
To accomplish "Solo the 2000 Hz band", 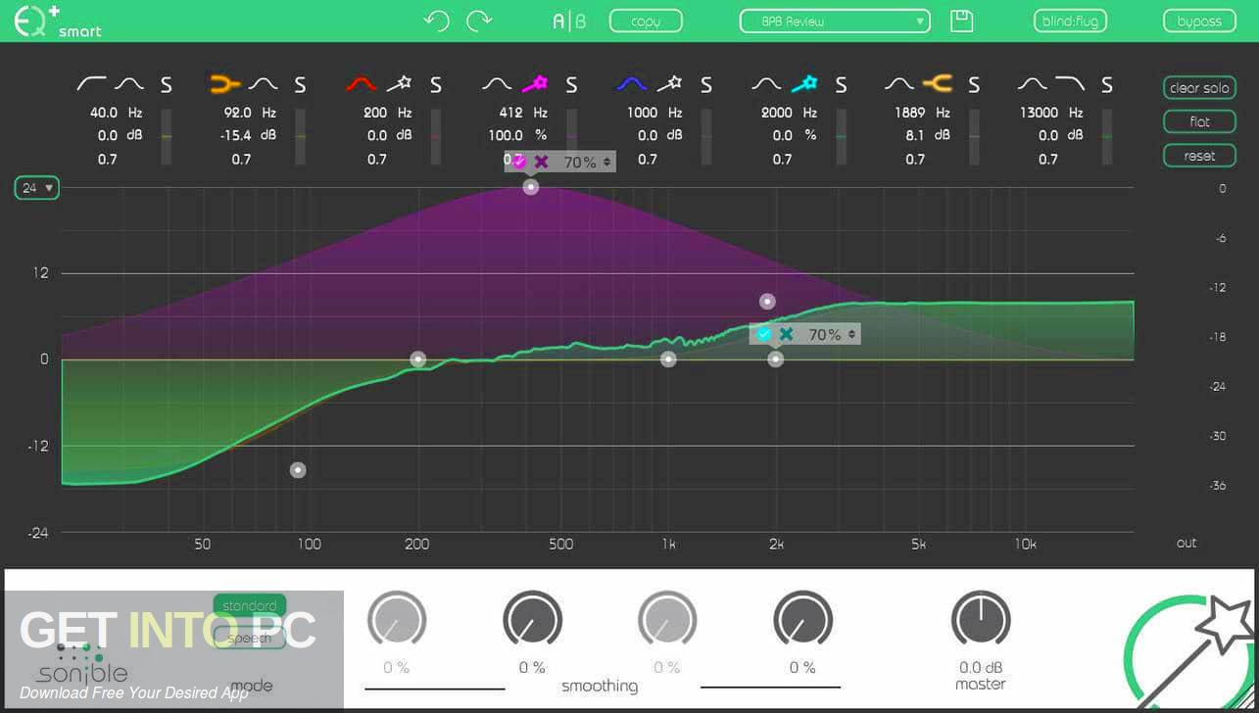I will (x=840, y=85).
